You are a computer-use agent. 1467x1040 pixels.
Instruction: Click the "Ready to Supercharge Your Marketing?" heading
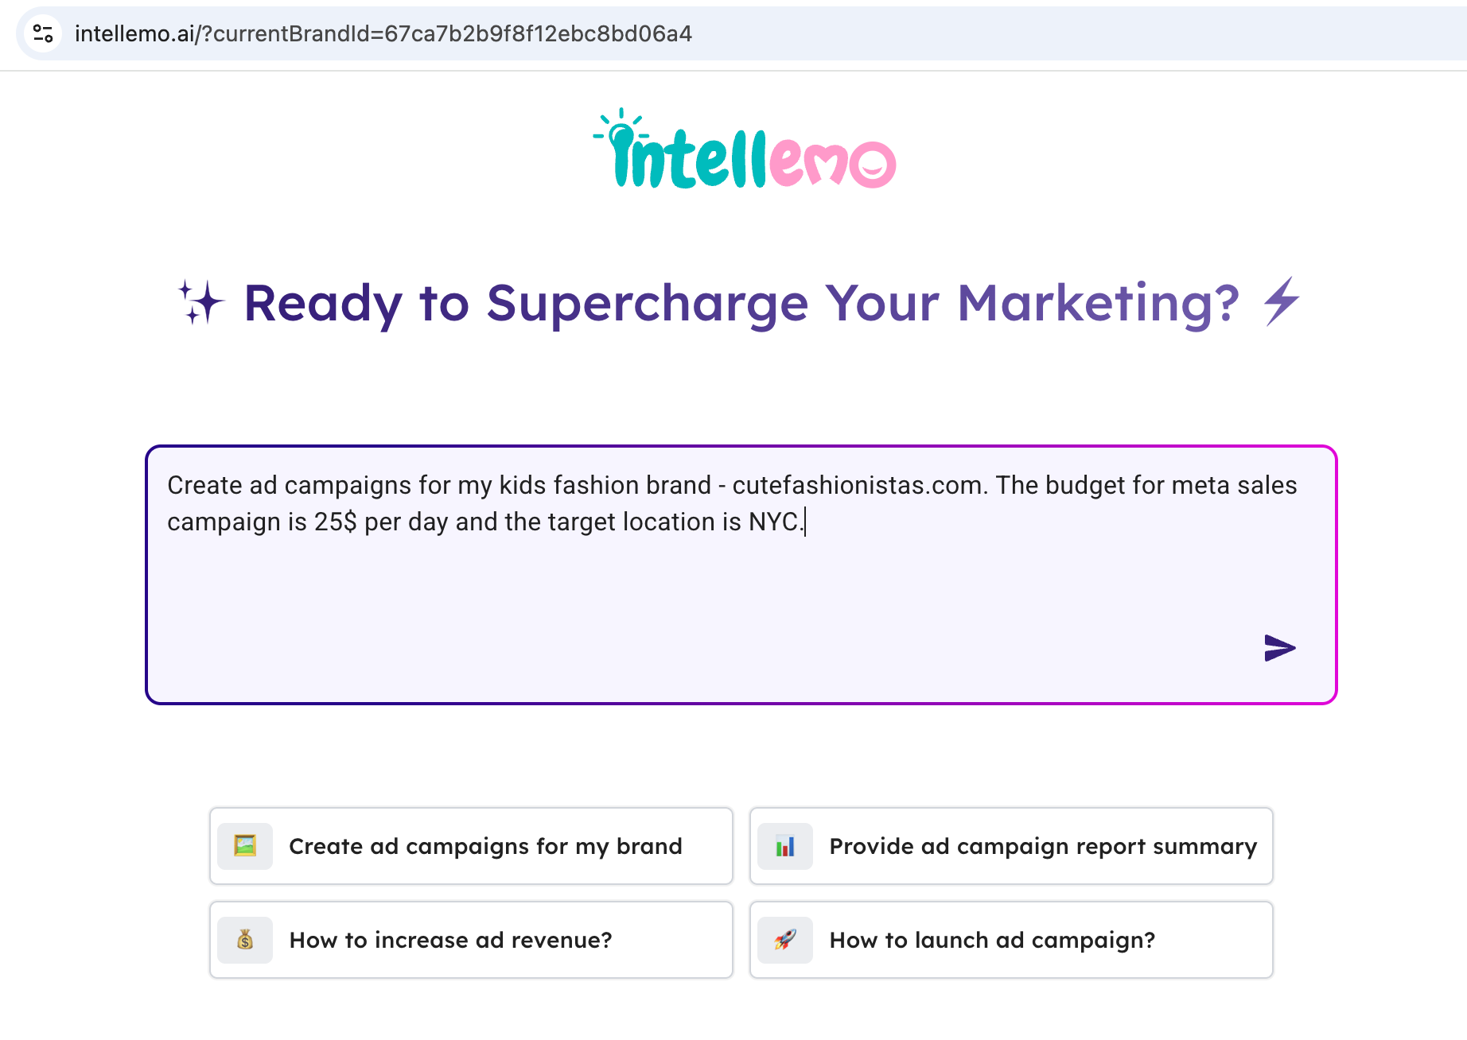pos(741,303)
